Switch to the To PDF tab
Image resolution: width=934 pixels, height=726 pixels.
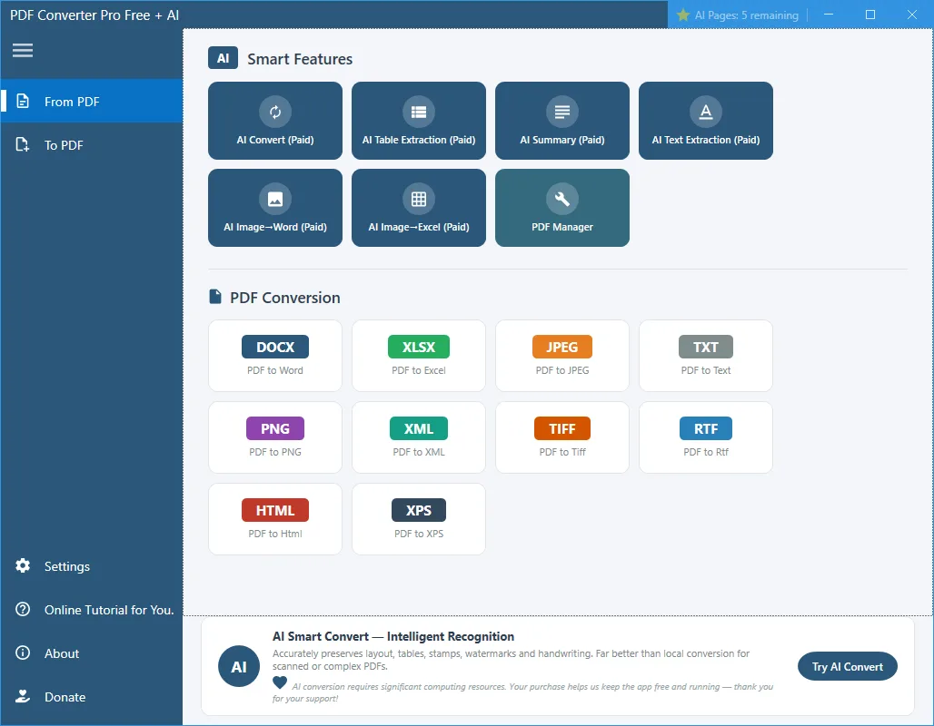coord(91,144)
